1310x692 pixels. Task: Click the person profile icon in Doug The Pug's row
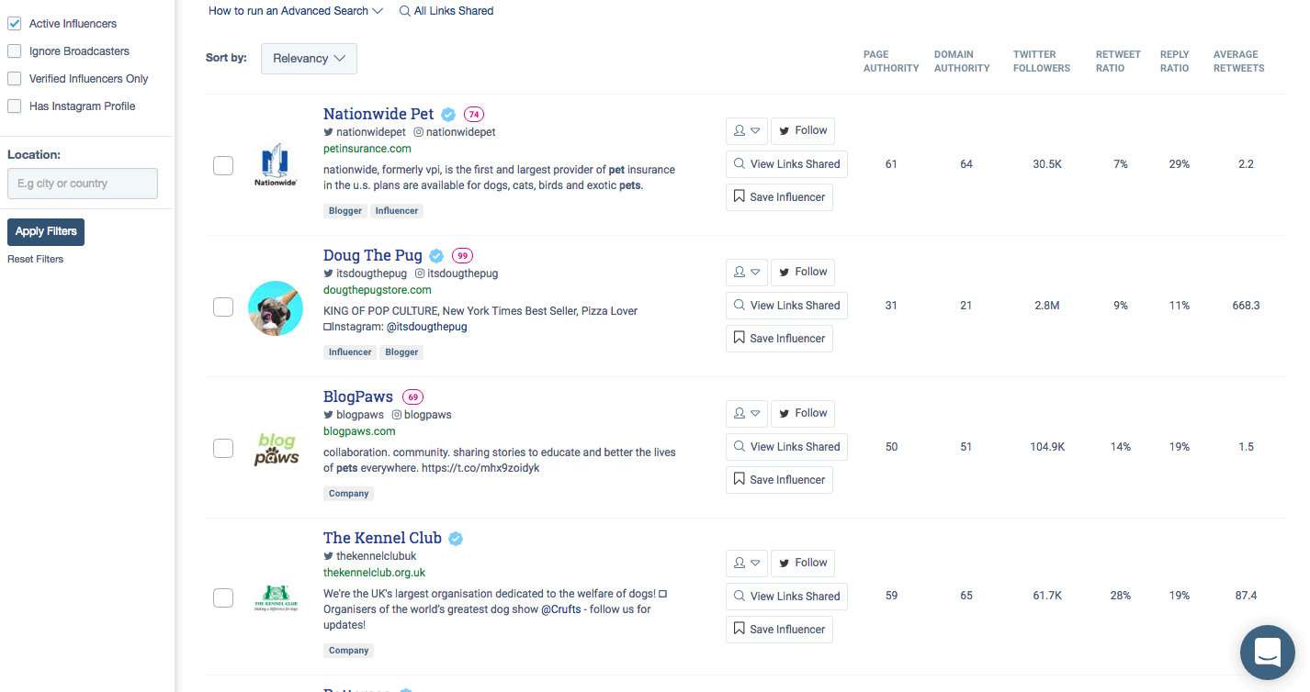click(x=741, y=272)
